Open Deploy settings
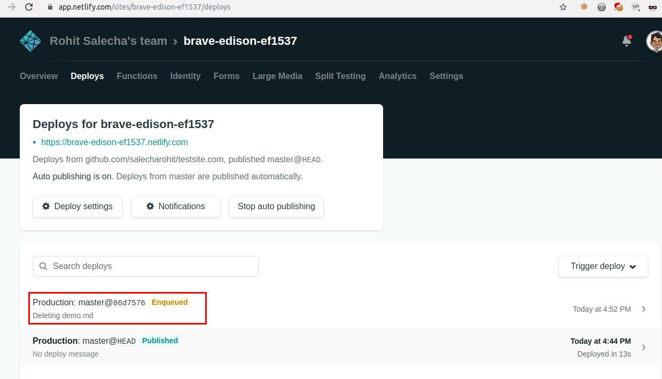Image resolution: width=662 pixels, height=379 pixels. 77,207
